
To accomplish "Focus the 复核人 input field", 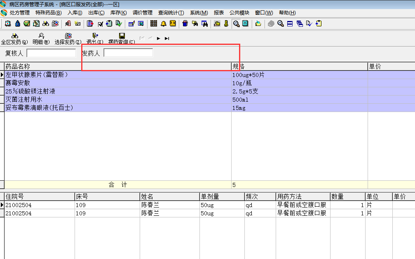I will 52,53.
